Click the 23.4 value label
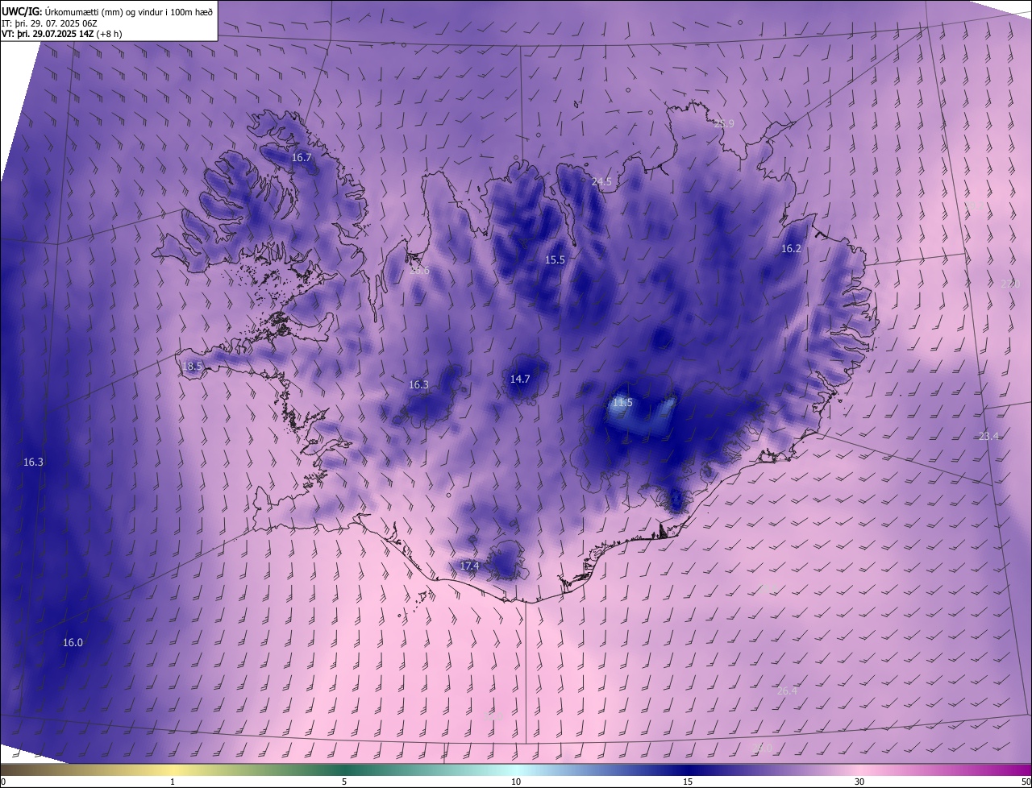 pos(988,436)
